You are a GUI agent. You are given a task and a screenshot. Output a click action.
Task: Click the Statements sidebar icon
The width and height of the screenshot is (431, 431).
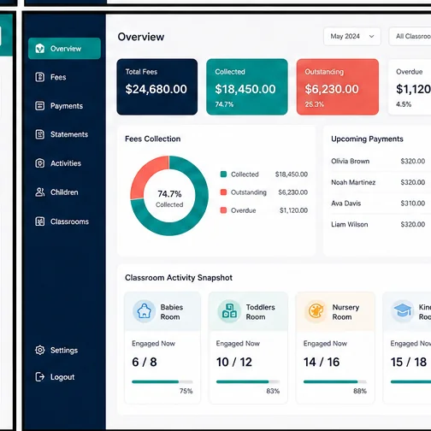(40, 134)
